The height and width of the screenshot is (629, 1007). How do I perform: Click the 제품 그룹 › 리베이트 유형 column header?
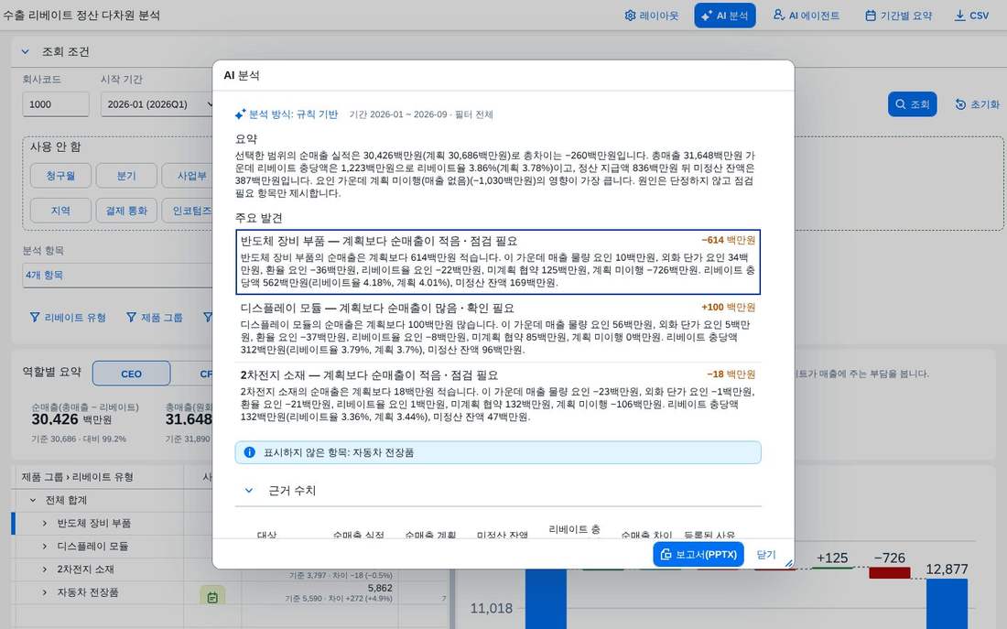click(78, 477)
